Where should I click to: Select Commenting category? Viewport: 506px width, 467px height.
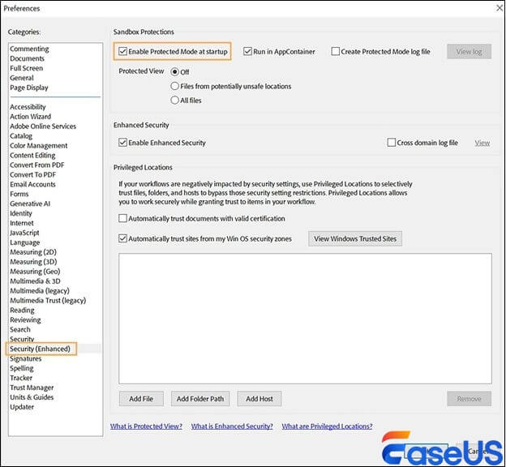click(29, 49)
